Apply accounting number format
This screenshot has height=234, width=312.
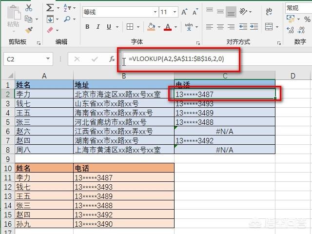click(291, 19)
